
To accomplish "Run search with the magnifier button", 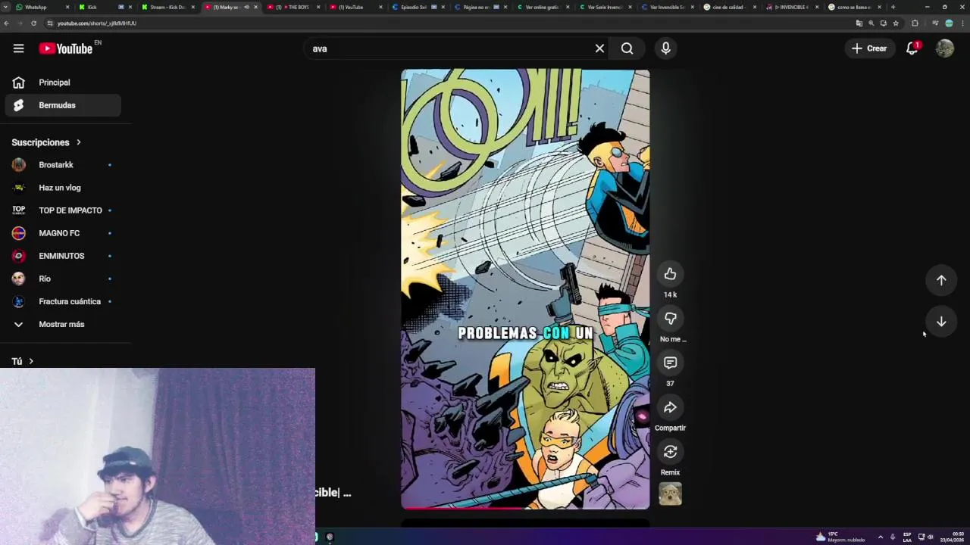I will pos(627,48).
